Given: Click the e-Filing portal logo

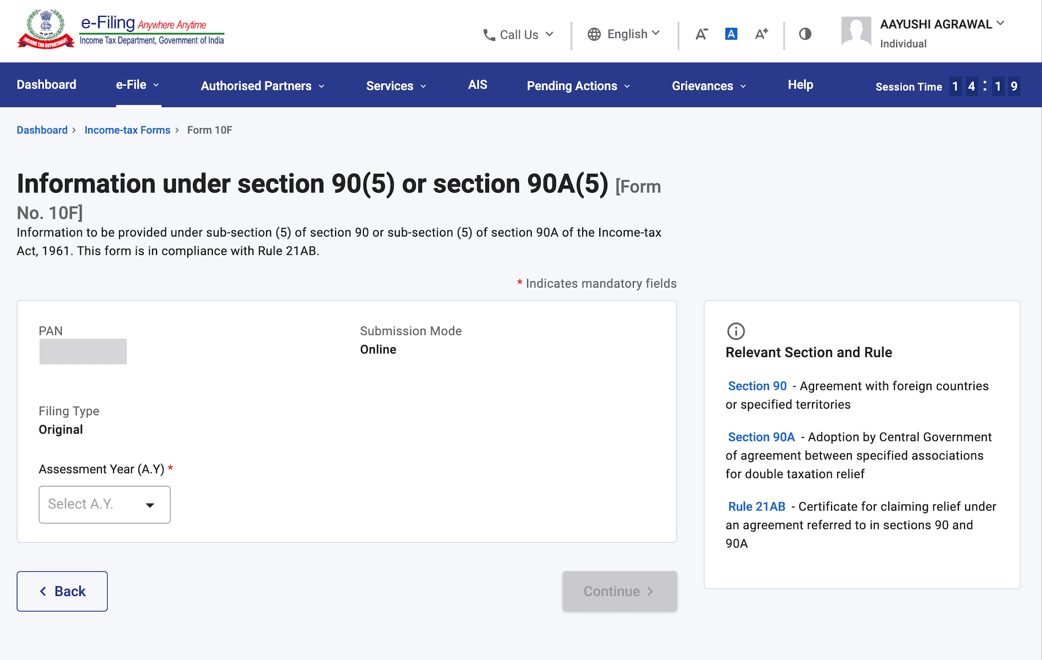Looking at the screenshot, I should [x=120, y=29].
